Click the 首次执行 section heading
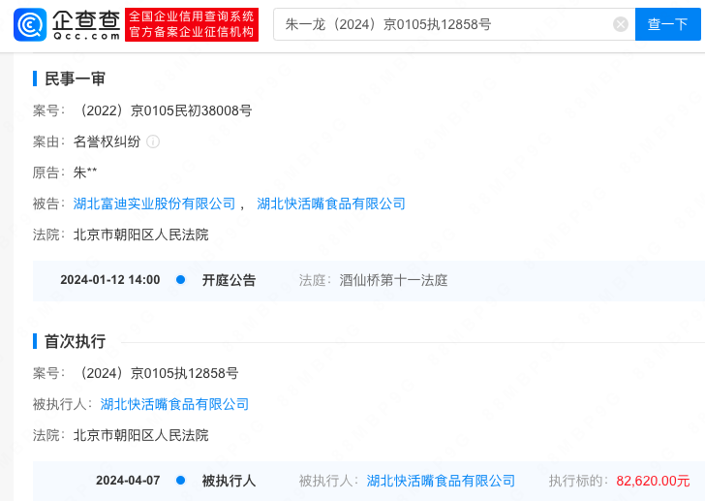Image resolution: width=705 pixels, height=501 pixels. click(75, 341)
